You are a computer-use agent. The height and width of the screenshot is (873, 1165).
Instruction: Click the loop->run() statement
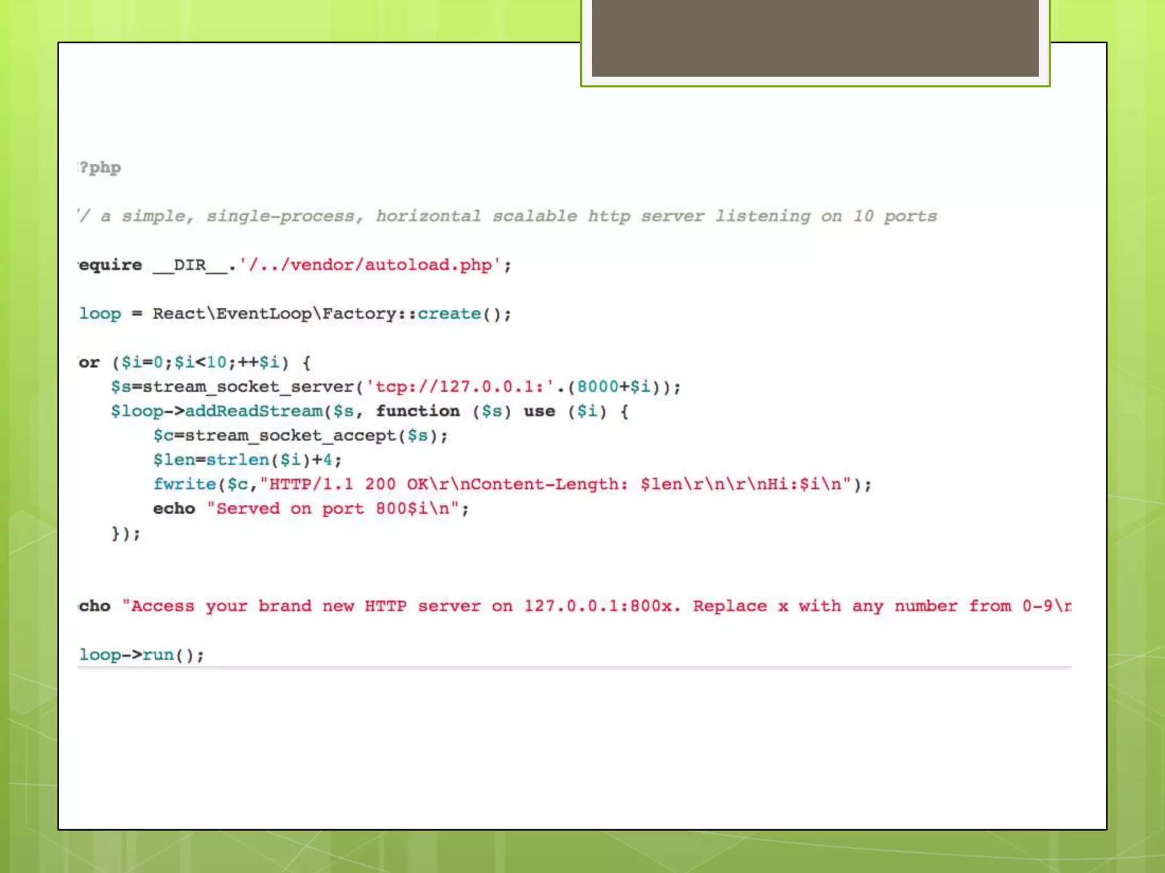(141, 655)
